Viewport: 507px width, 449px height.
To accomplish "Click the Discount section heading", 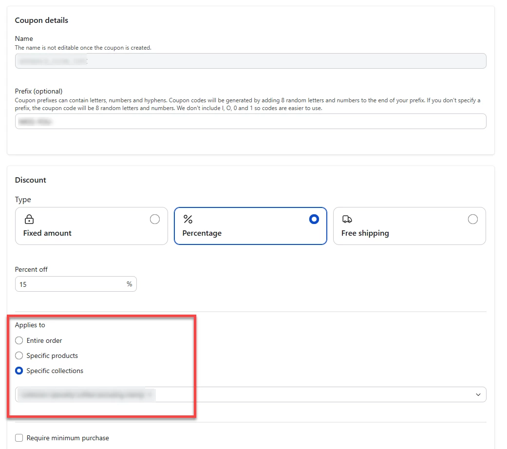I will point(30,180).
